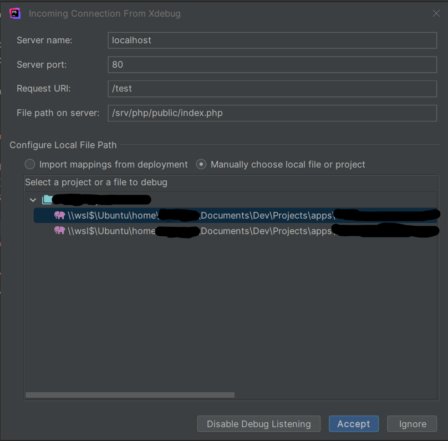The width and height of the screenshot is (448, 441).
Task: Click the PHP elephant icon of the highlighted row
Action: point(60,215)
